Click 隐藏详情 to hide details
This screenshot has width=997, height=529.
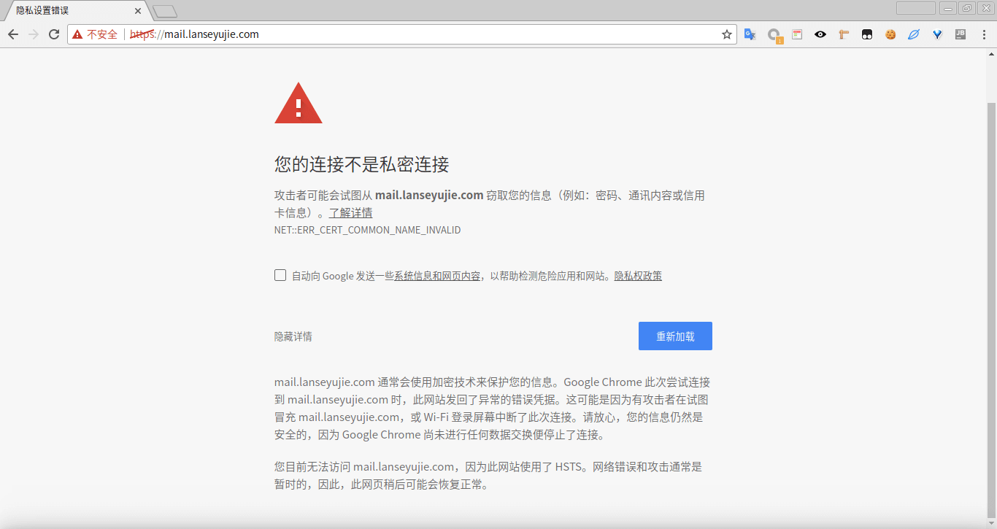click(293, 336)
